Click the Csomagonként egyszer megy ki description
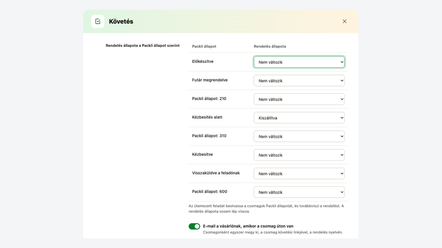Image resolution: width=442 pixels, height=248 pixels. 273,232
